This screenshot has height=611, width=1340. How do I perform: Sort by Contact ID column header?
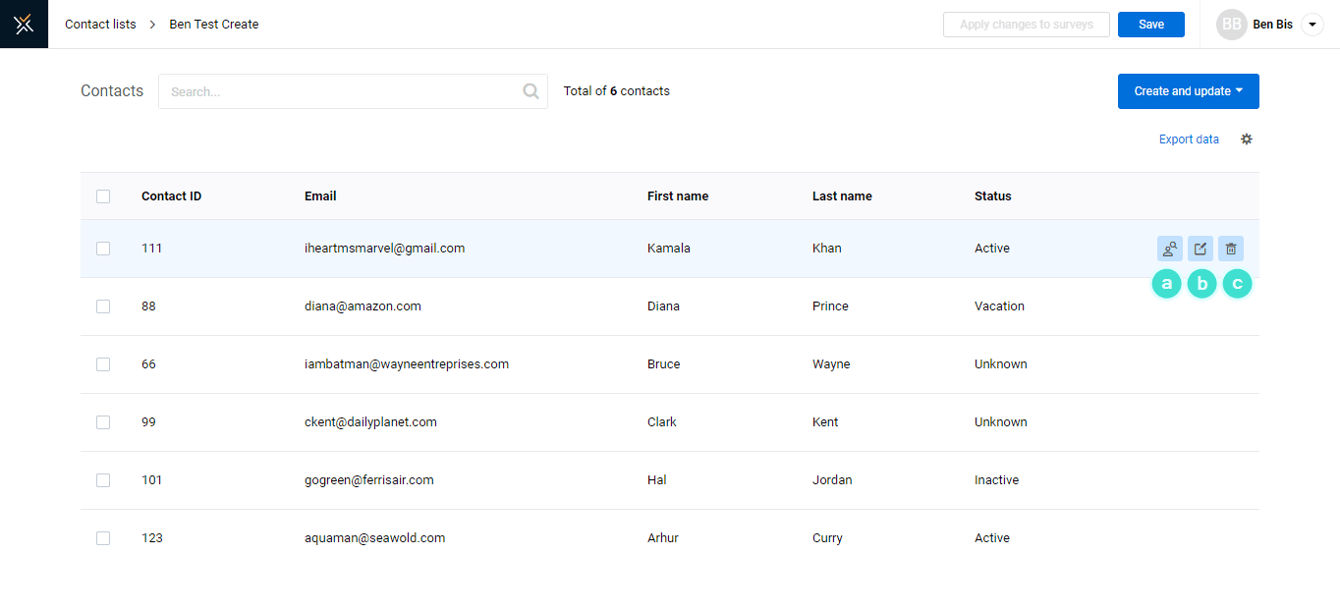pos(171,196)
